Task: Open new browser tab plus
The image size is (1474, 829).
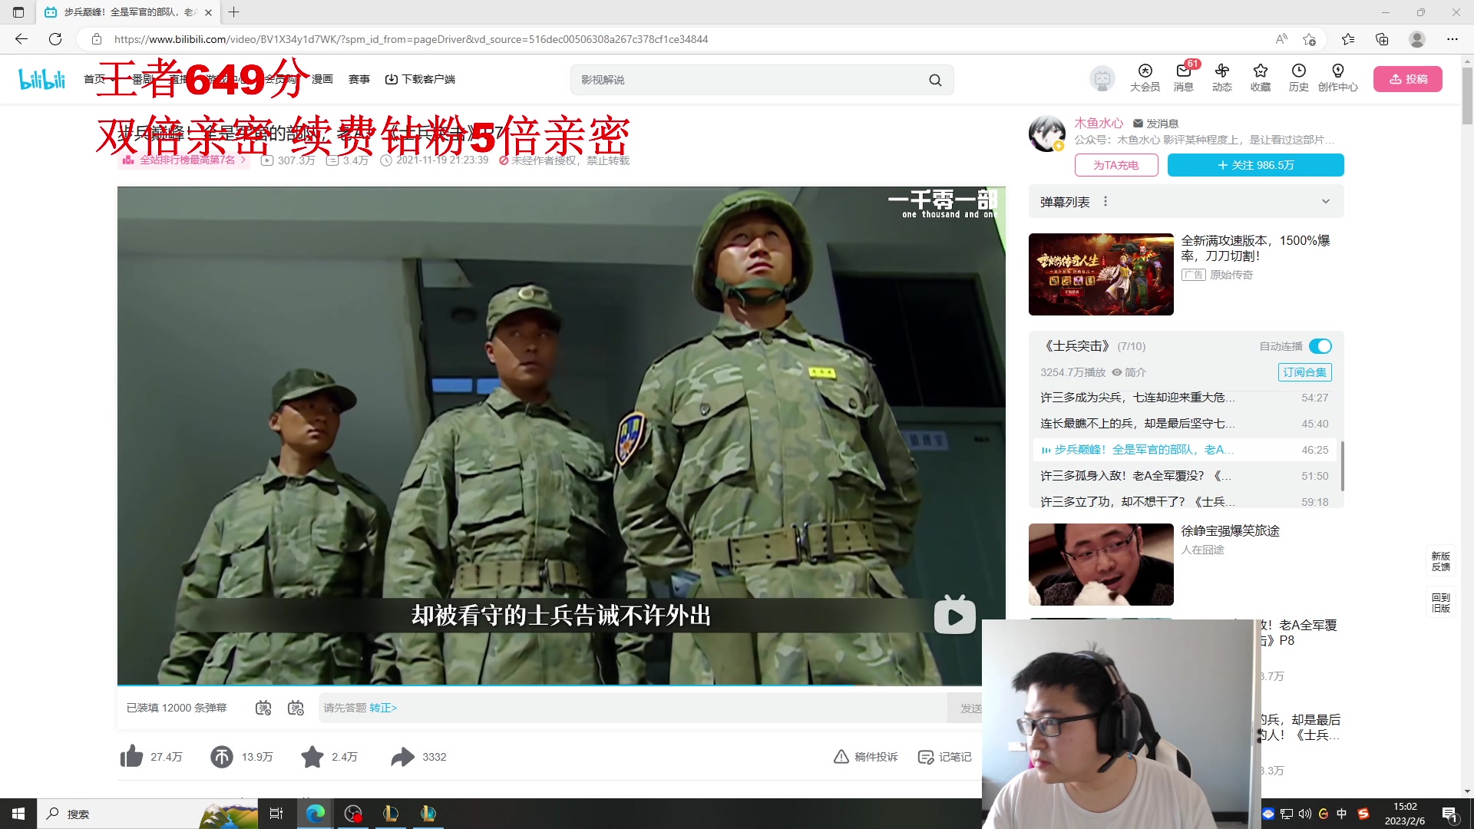Action: pyautogui.click(x=234, y=12)
